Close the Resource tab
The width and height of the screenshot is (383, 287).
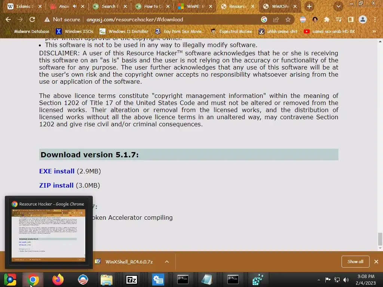pyautogui.click(x=253, y=7)
